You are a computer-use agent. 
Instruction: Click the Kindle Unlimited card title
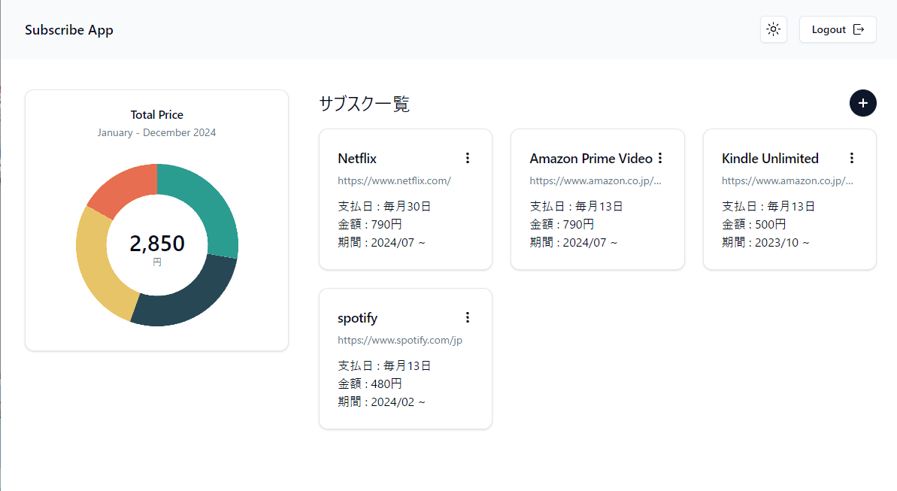point(770,159)
